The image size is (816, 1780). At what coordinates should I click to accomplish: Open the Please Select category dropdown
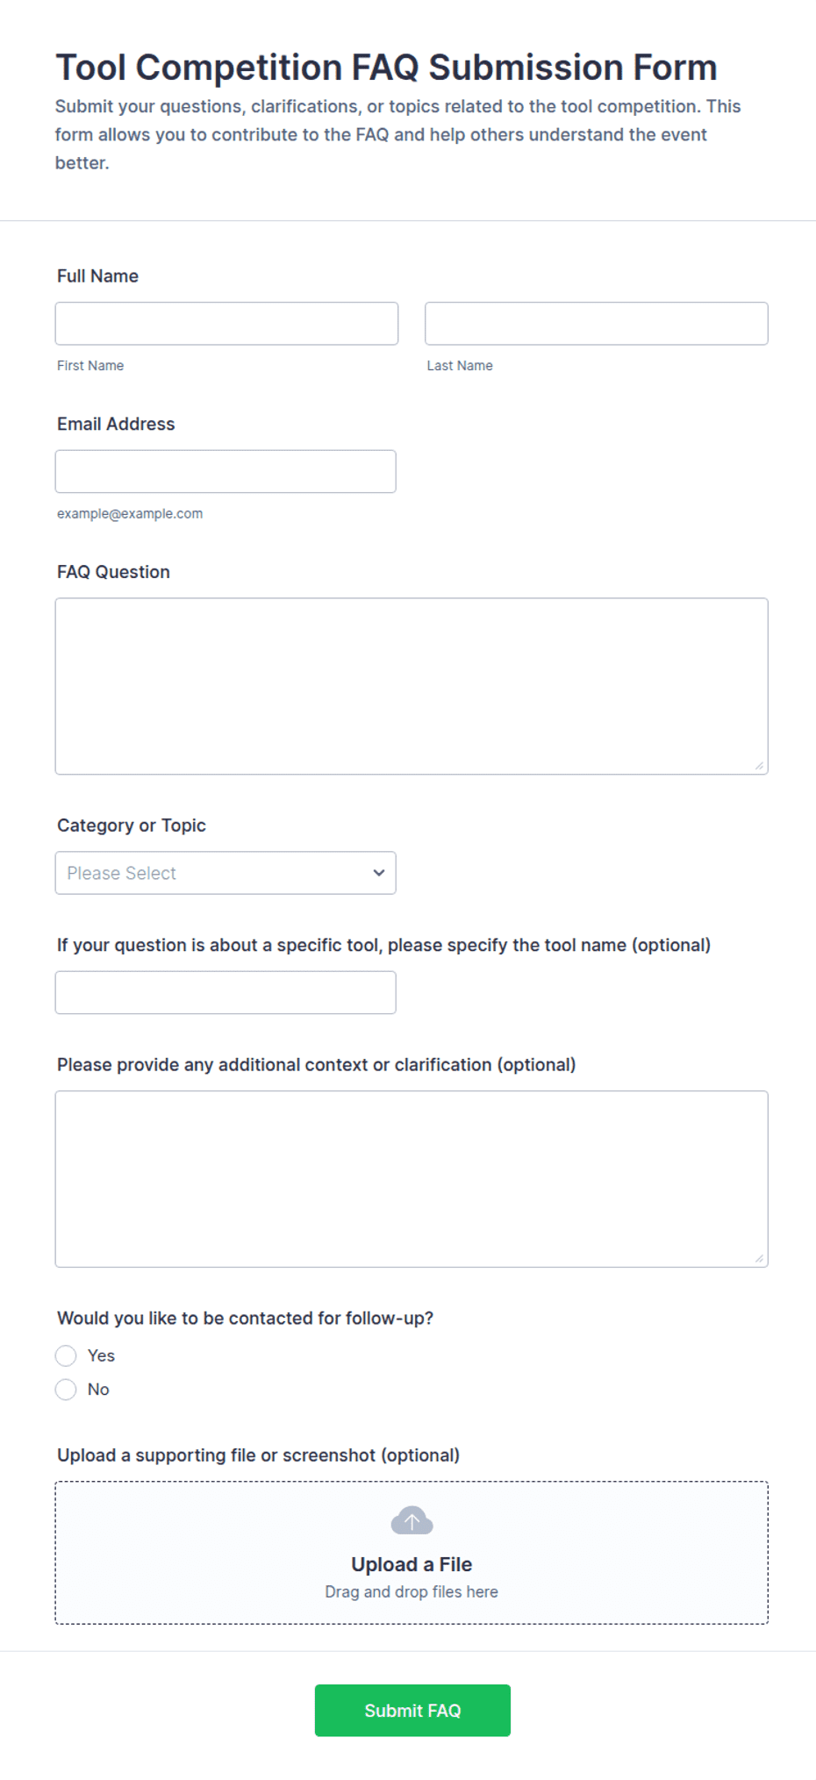(x=225, y=873)
